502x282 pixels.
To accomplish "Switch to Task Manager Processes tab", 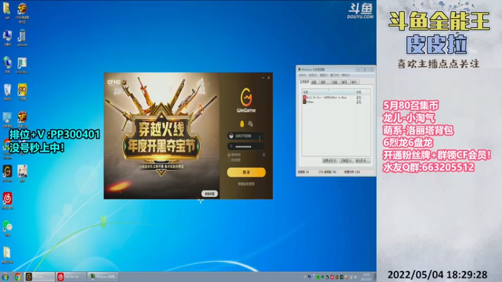I will click(314, 82).
